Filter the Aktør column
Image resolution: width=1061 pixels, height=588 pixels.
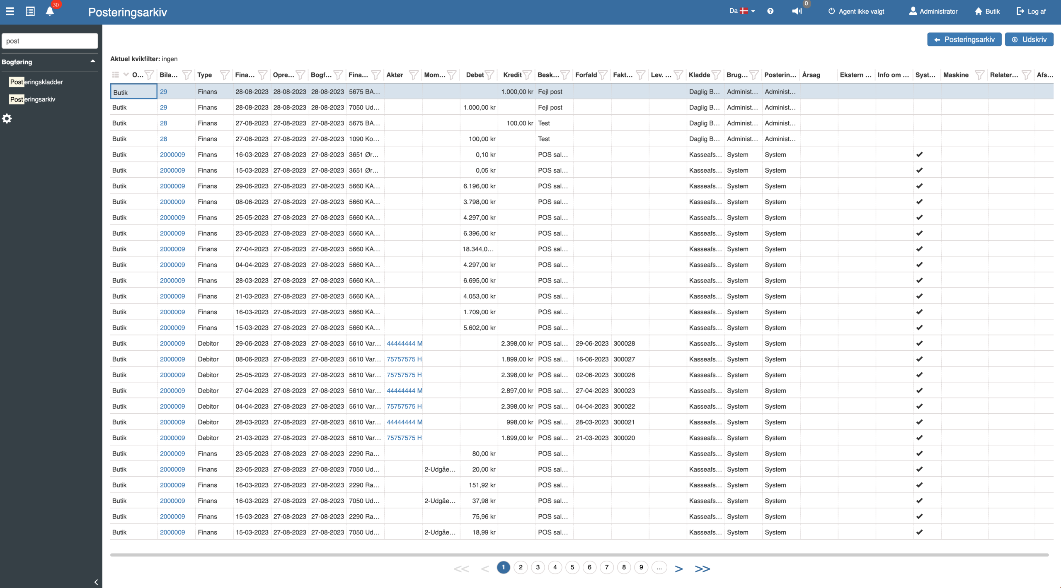coord(414,75)
